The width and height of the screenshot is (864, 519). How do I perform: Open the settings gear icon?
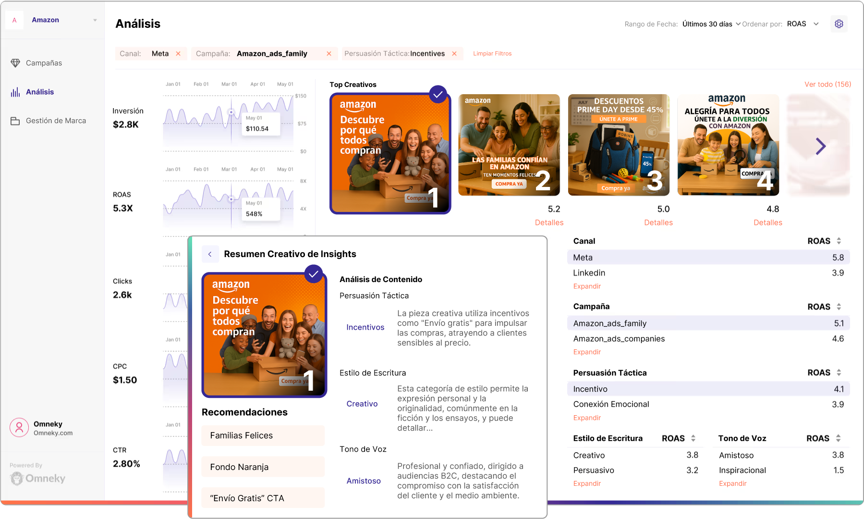(839, 24)
